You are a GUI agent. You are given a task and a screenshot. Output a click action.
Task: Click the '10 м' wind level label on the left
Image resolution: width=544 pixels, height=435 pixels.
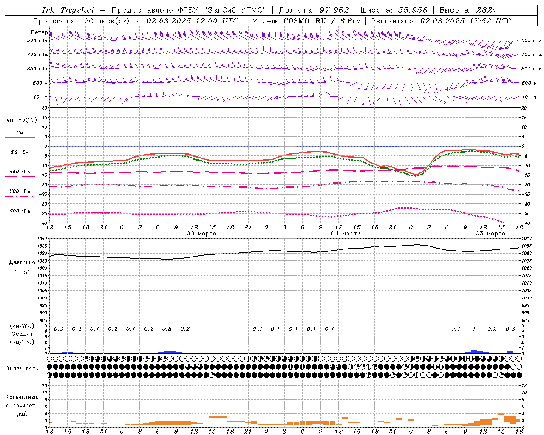coord(40,97)
